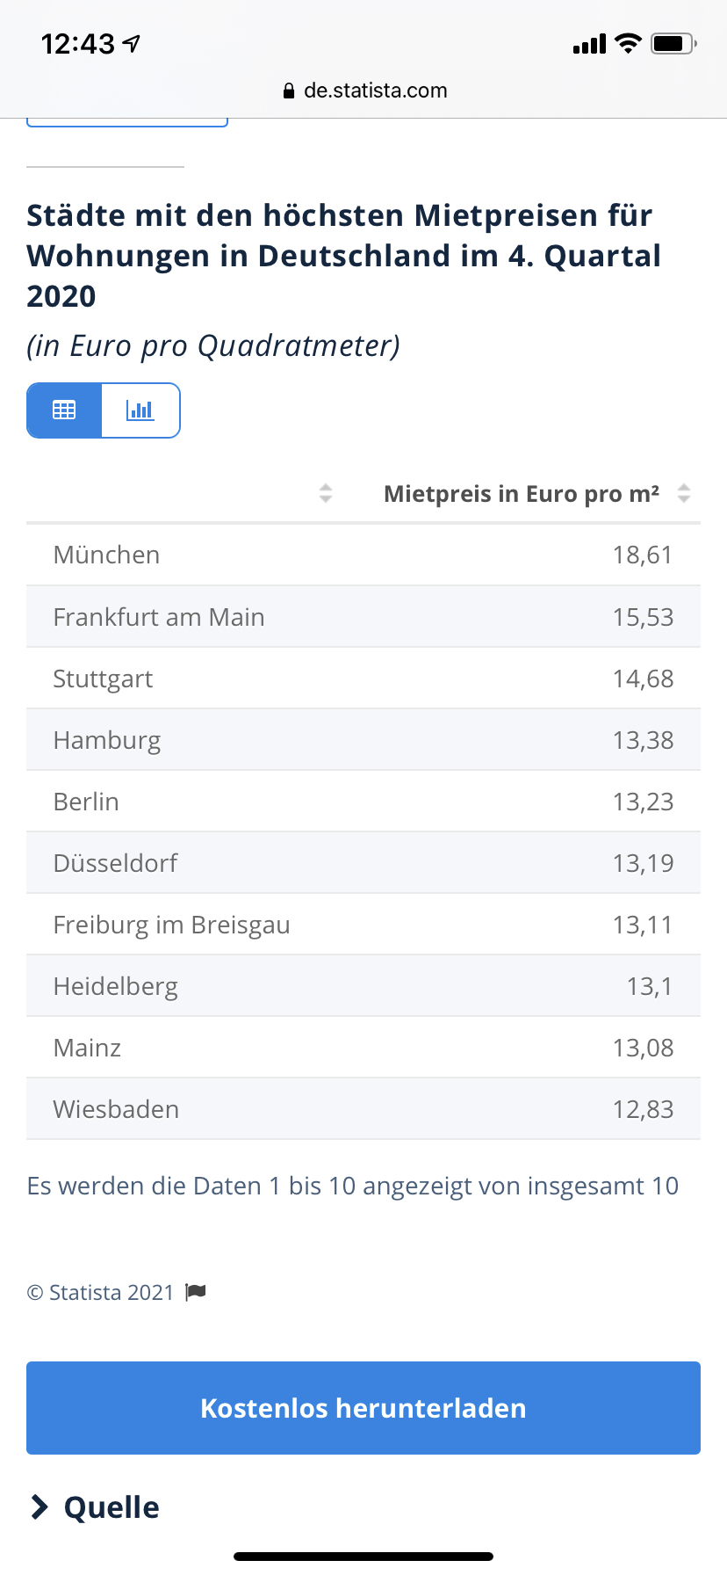This screenshot has height=1575, width=727.
Task: Tap the lock icon in address bar
Action: 289,91
